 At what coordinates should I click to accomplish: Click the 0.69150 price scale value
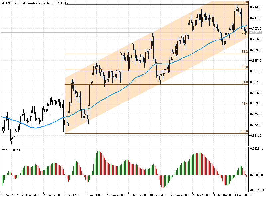[x=256, y=71]
